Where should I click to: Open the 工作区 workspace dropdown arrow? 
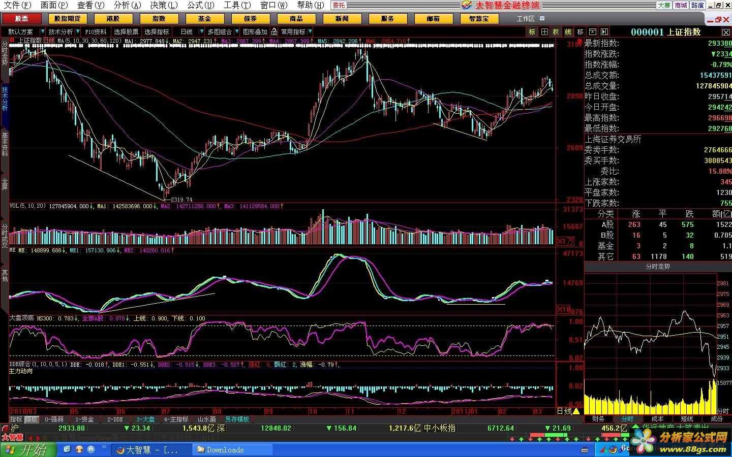point(542,18)
